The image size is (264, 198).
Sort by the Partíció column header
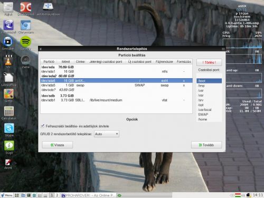pyautogui.click(x=49, y=62)
